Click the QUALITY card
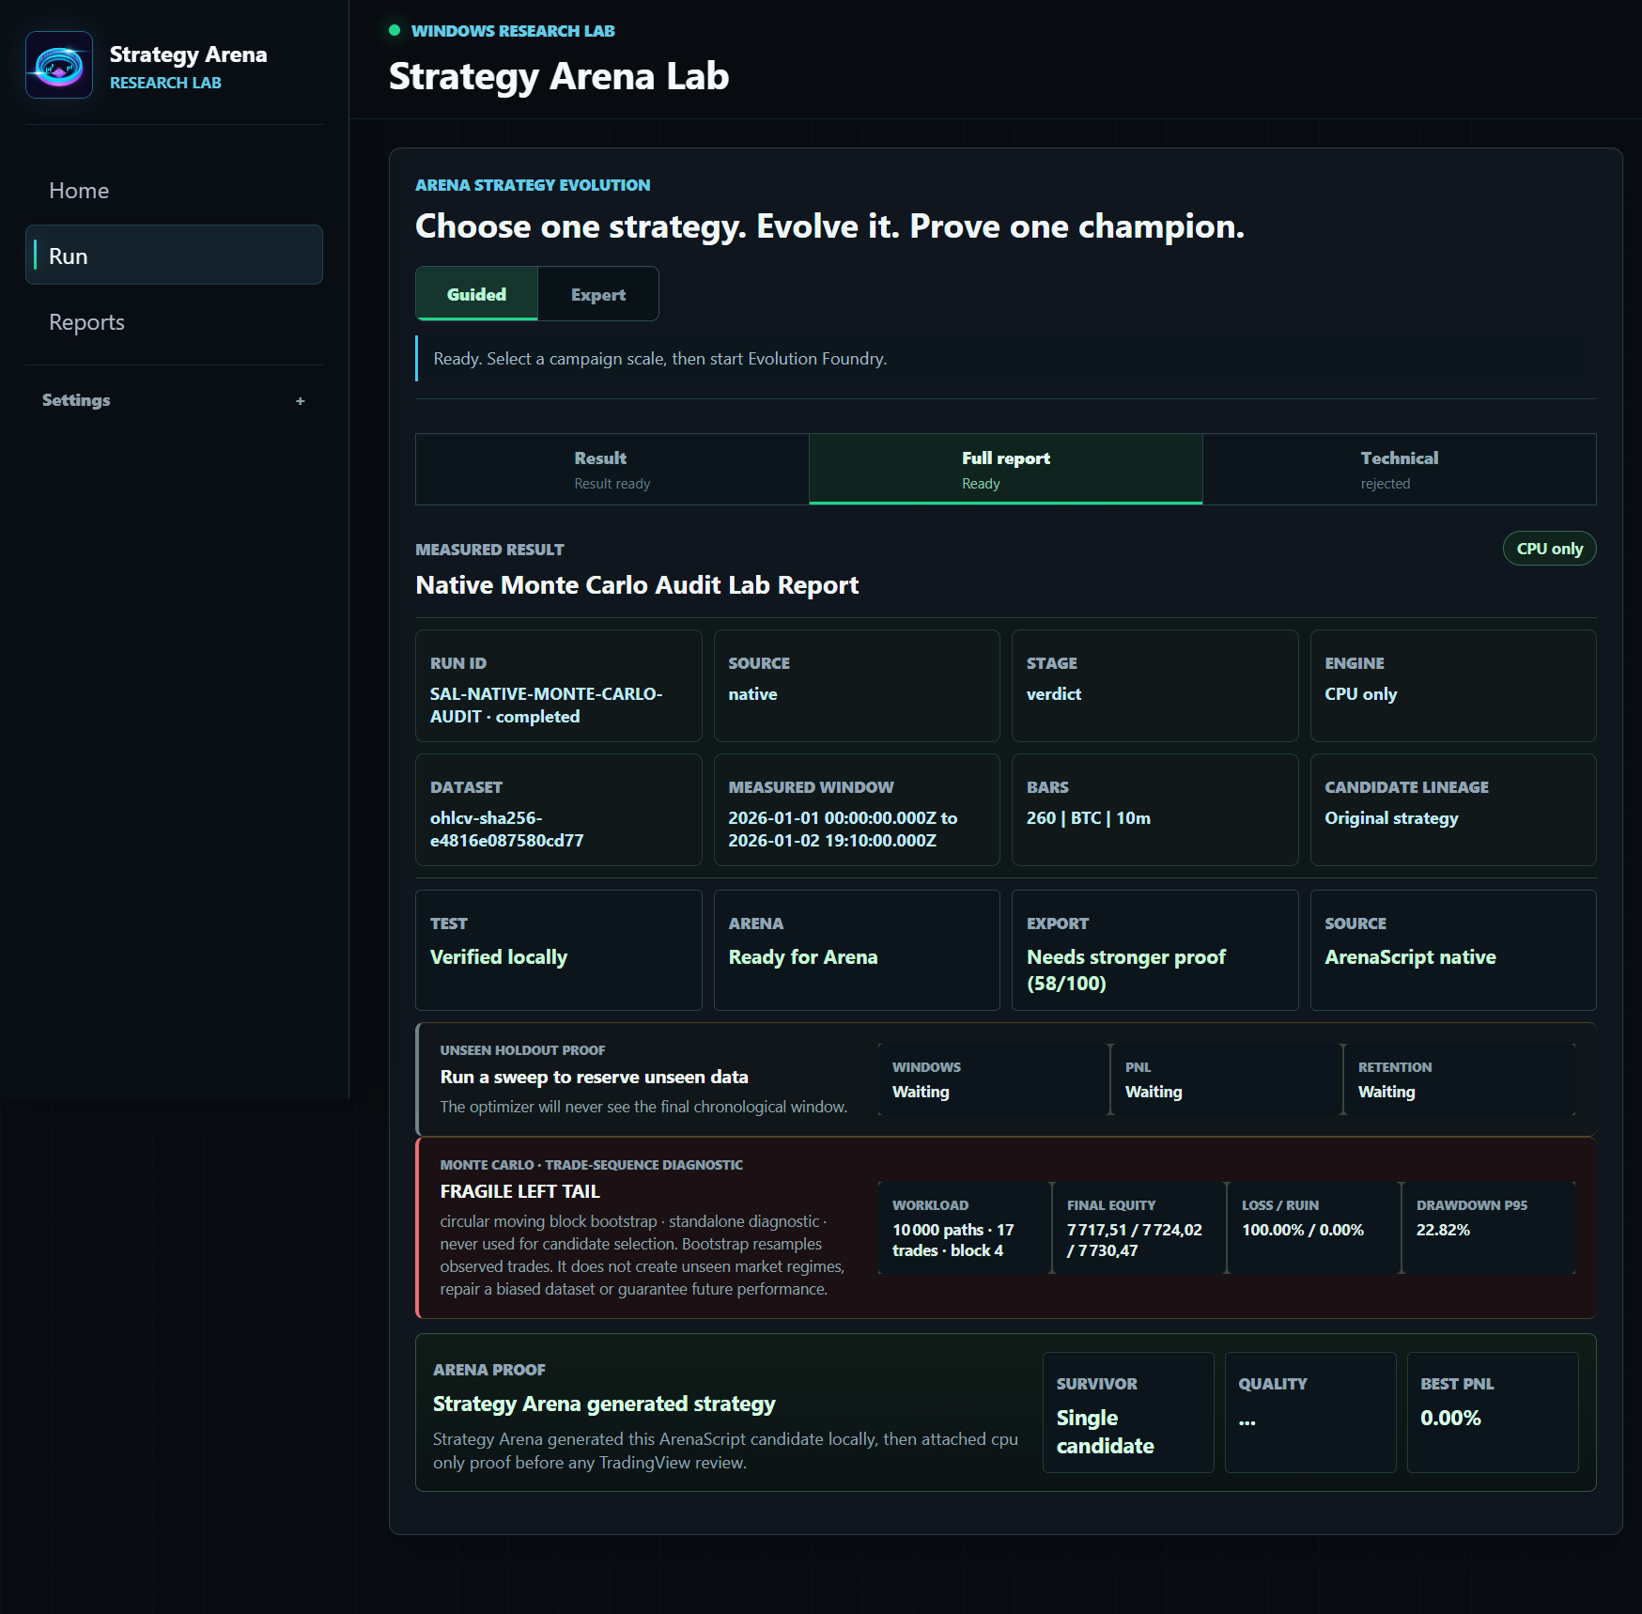 click(1310, 1412)
